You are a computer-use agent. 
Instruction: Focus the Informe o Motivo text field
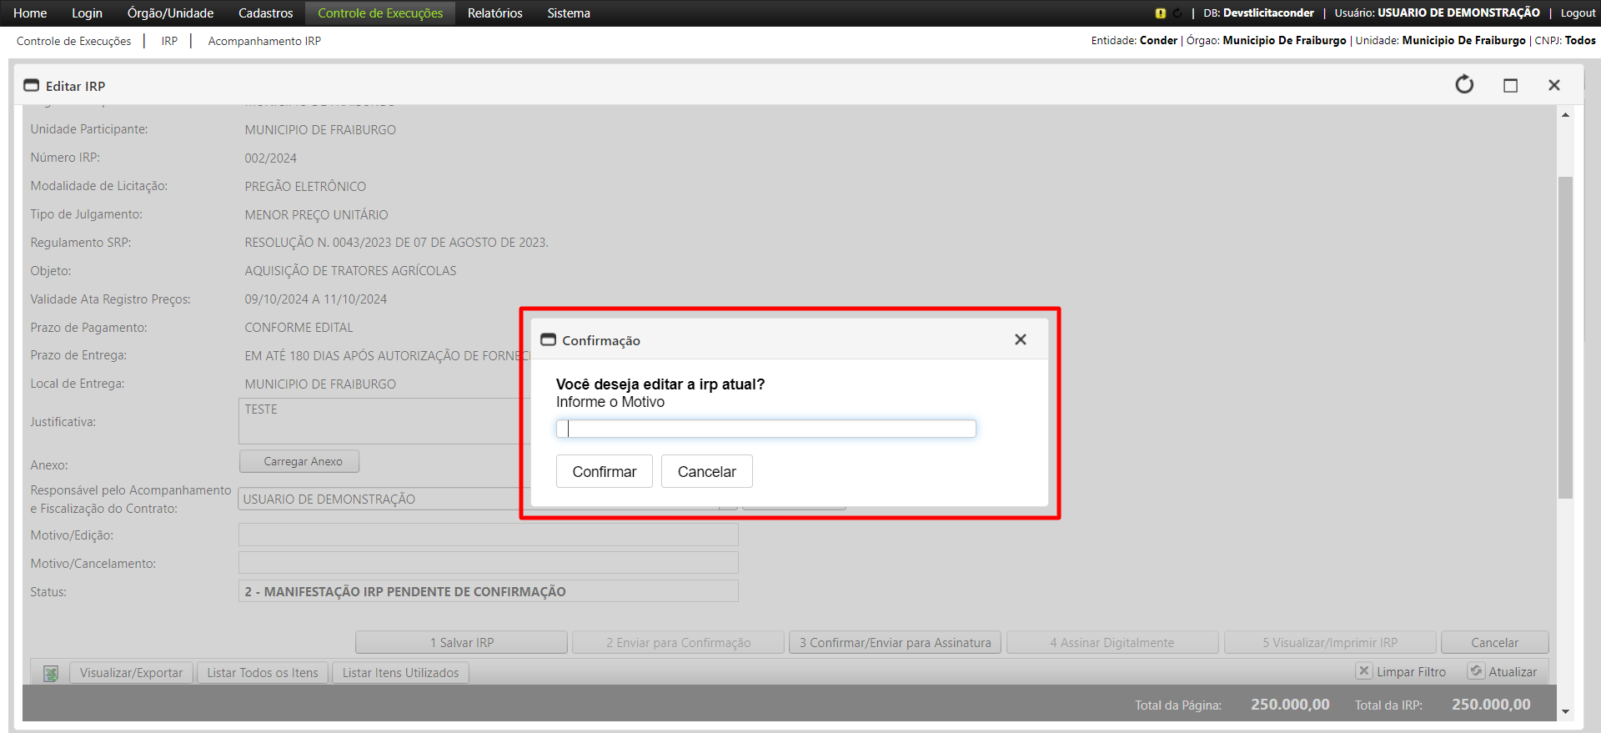(x=765, y=429)
